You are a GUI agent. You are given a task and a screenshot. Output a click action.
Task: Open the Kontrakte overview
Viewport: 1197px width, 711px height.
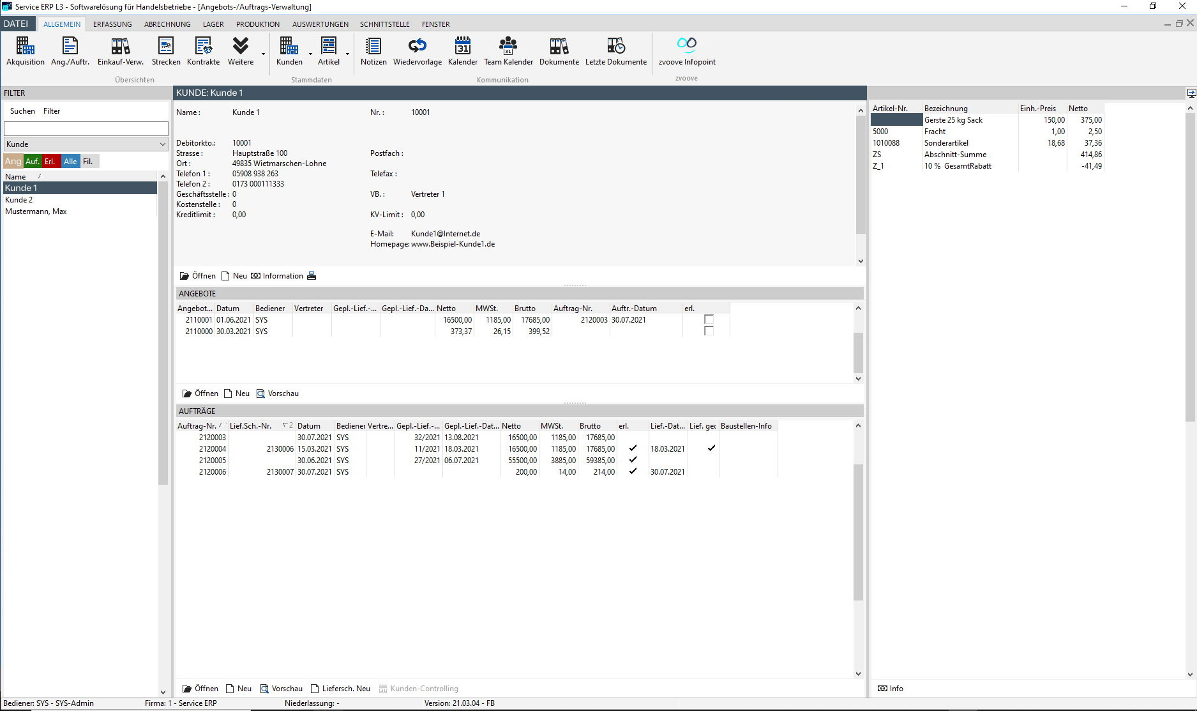(203, 51)
